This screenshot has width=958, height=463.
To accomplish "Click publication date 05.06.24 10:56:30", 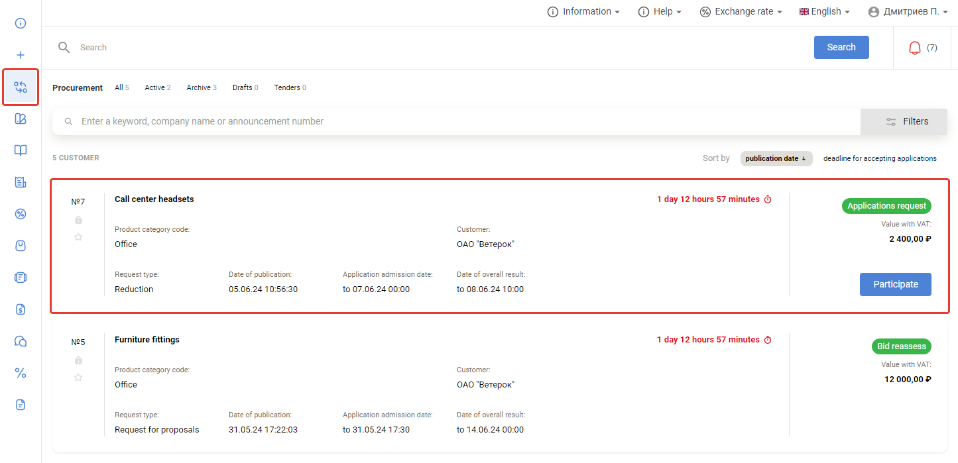I will click(263, 289).
